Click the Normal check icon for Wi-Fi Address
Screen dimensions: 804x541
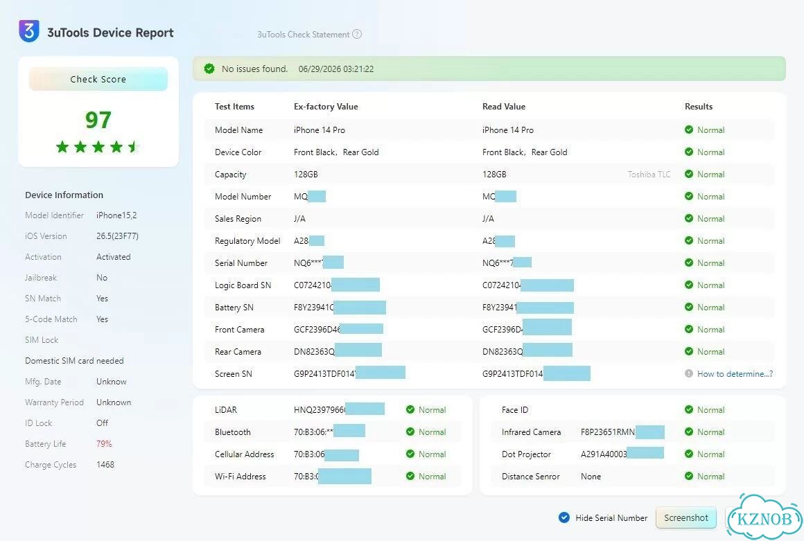tap(410, 476)
